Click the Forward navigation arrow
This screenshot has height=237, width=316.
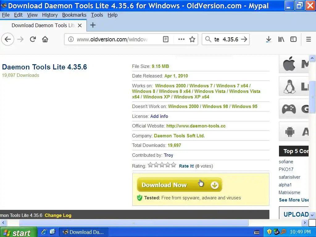[20, 39]
